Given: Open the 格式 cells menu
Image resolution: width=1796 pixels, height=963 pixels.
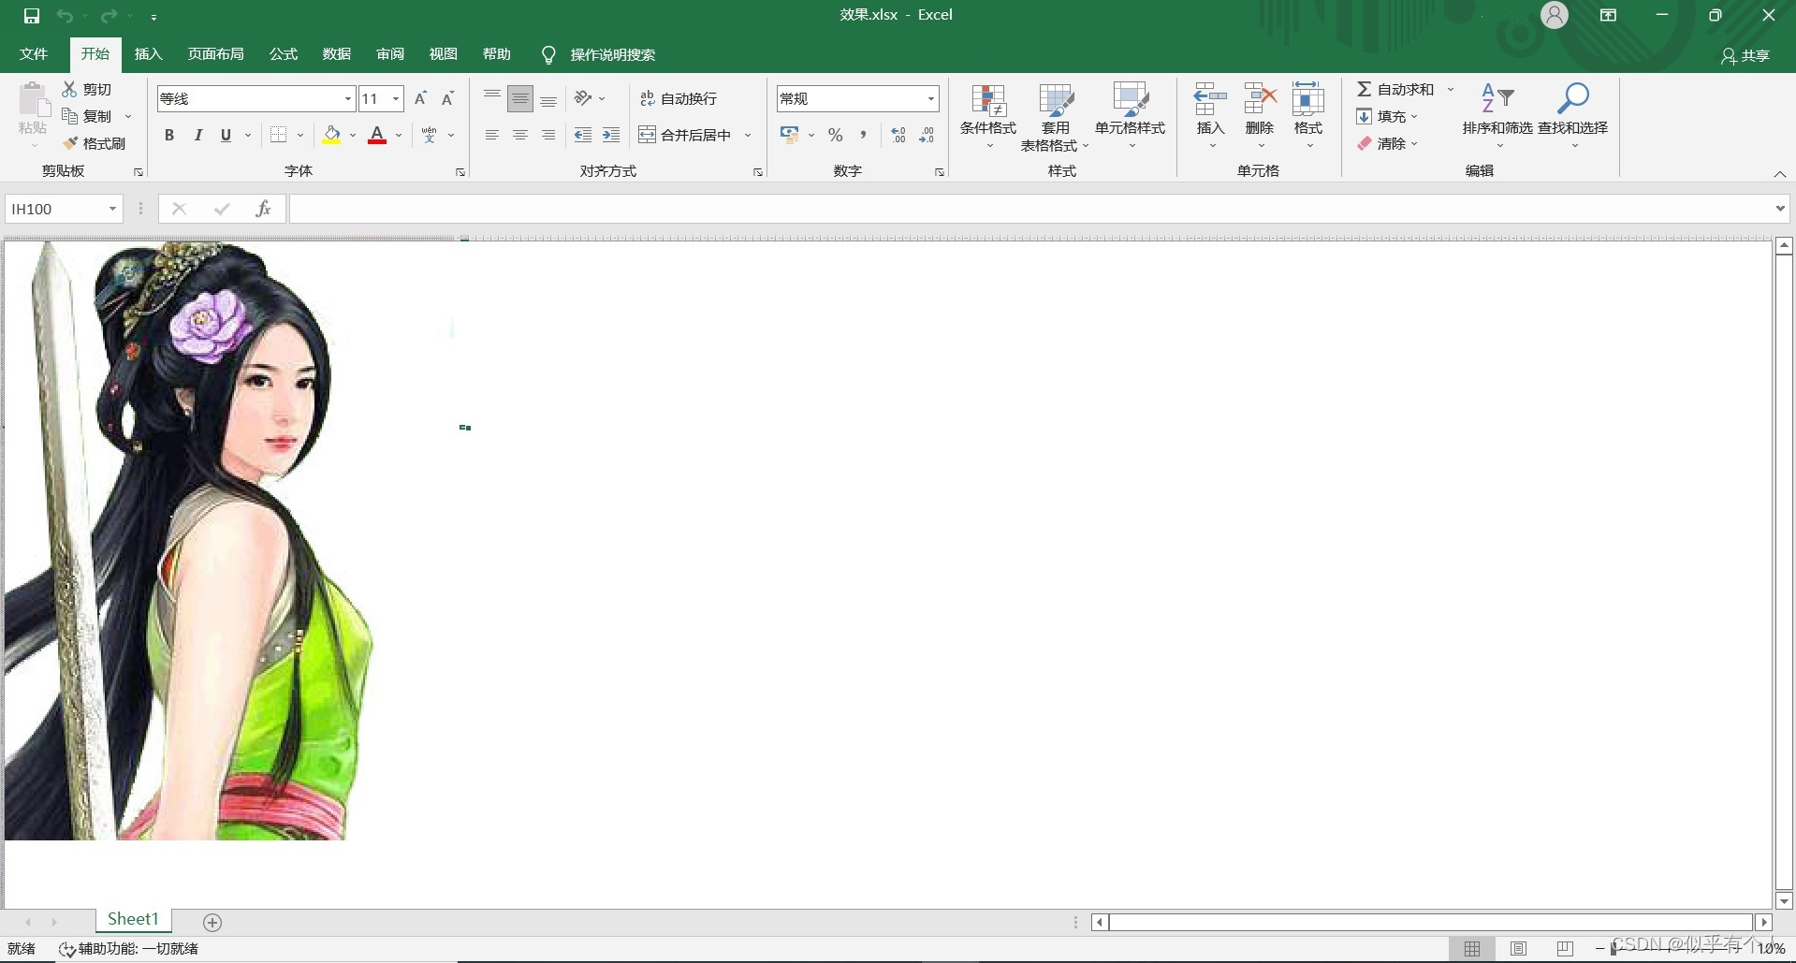Looking at the screenshot, I should coord(1308,116).
